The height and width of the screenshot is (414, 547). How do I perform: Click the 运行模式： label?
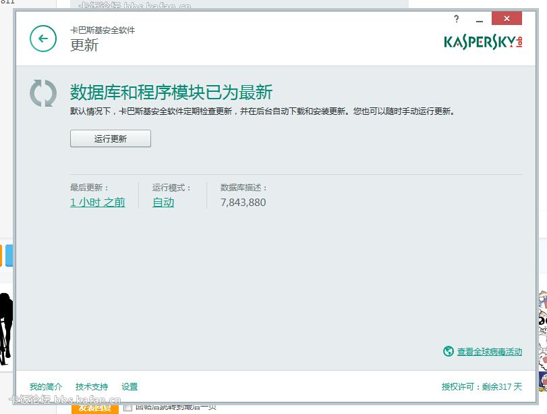(171, 188)
